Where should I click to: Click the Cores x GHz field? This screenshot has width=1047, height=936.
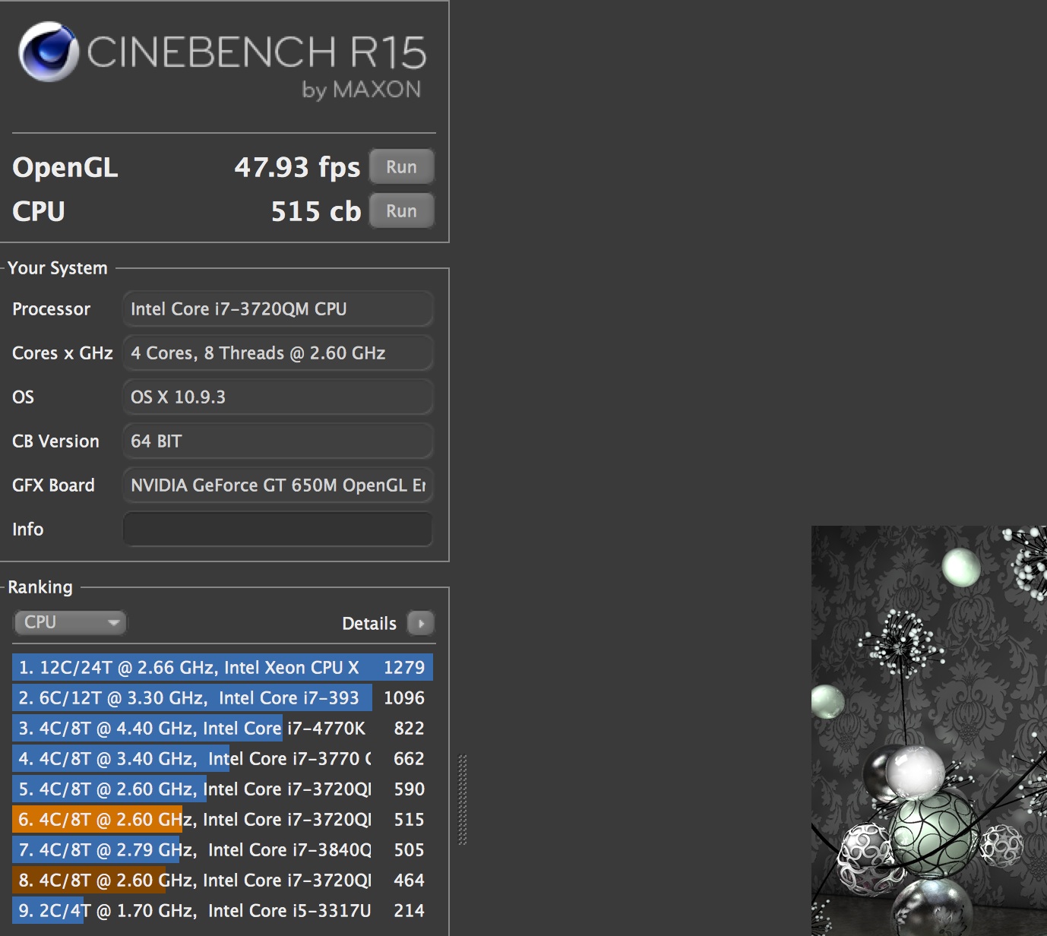pos(277,353)
